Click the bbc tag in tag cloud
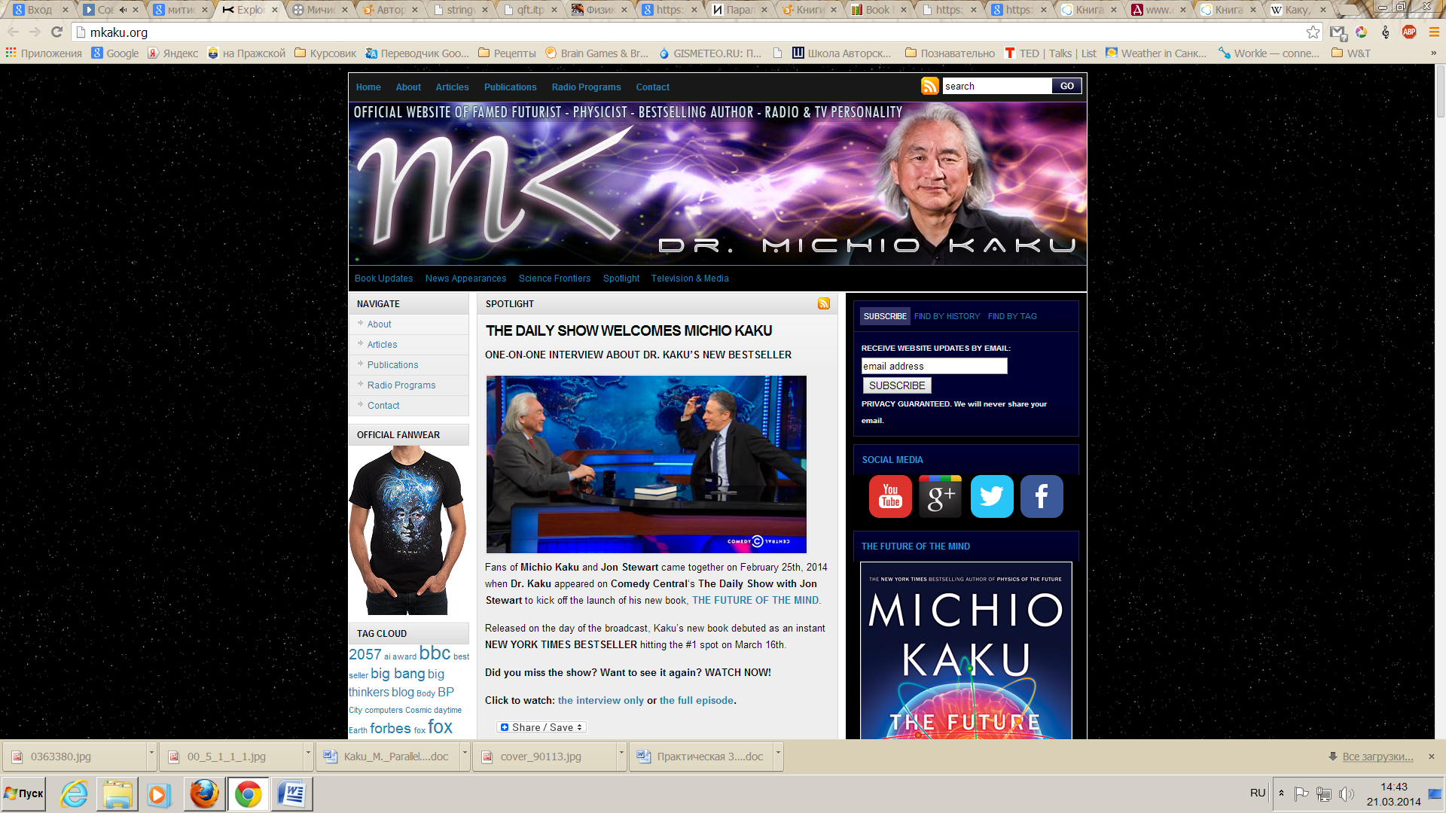The width and height of the screenshot is (1446, 813). tap(435, 653)
